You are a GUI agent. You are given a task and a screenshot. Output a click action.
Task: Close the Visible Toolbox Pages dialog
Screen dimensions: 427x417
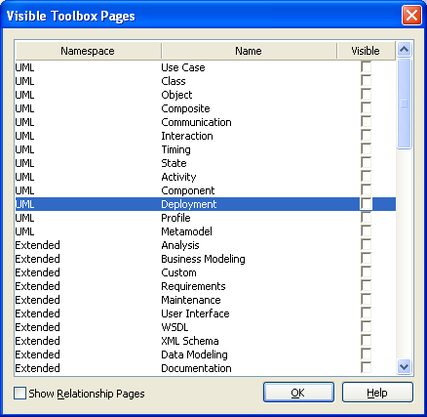pos(411,16)
